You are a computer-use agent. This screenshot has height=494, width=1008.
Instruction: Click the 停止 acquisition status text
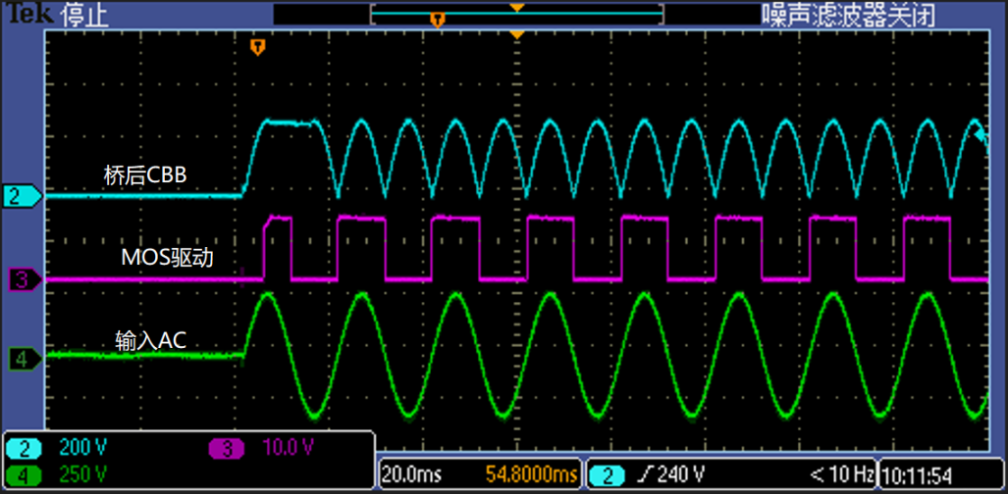pos(83,16)
